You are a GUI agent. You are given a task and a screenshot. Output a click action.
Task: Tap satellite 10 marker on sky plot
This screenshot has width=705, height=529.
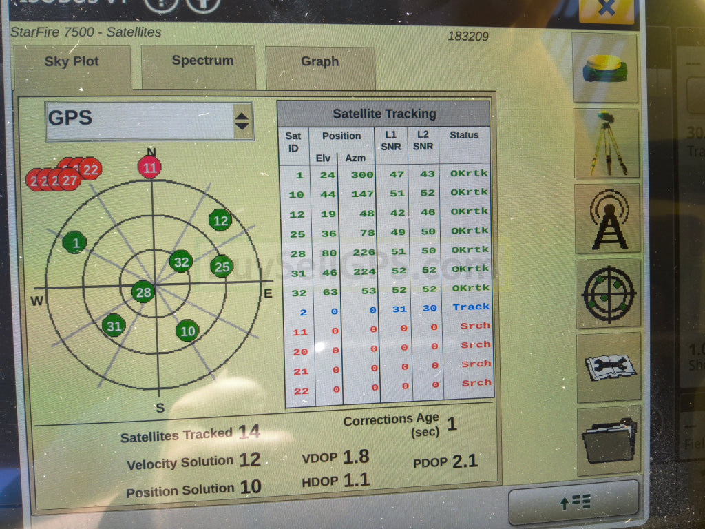[187, 331]
